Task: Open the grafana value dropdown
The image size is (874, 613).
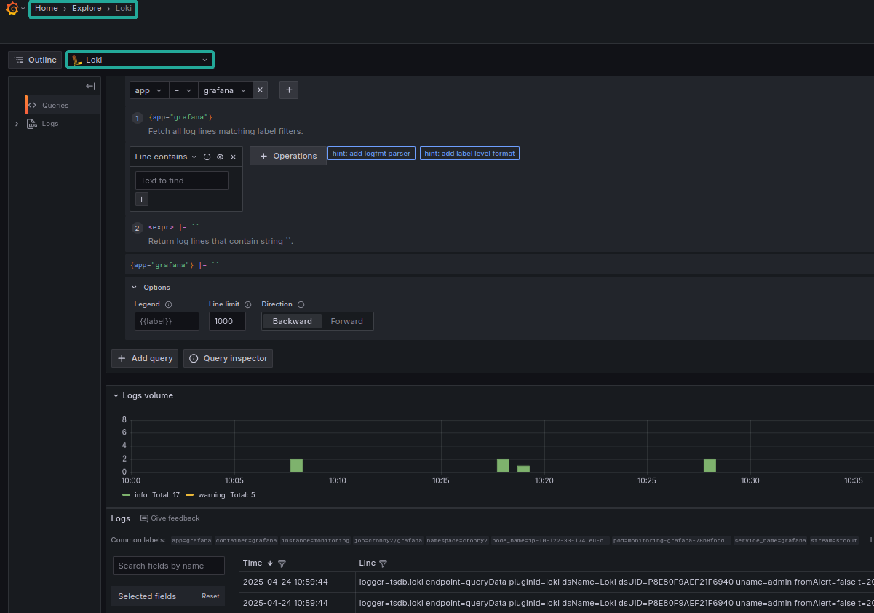Action: point(225,90)
